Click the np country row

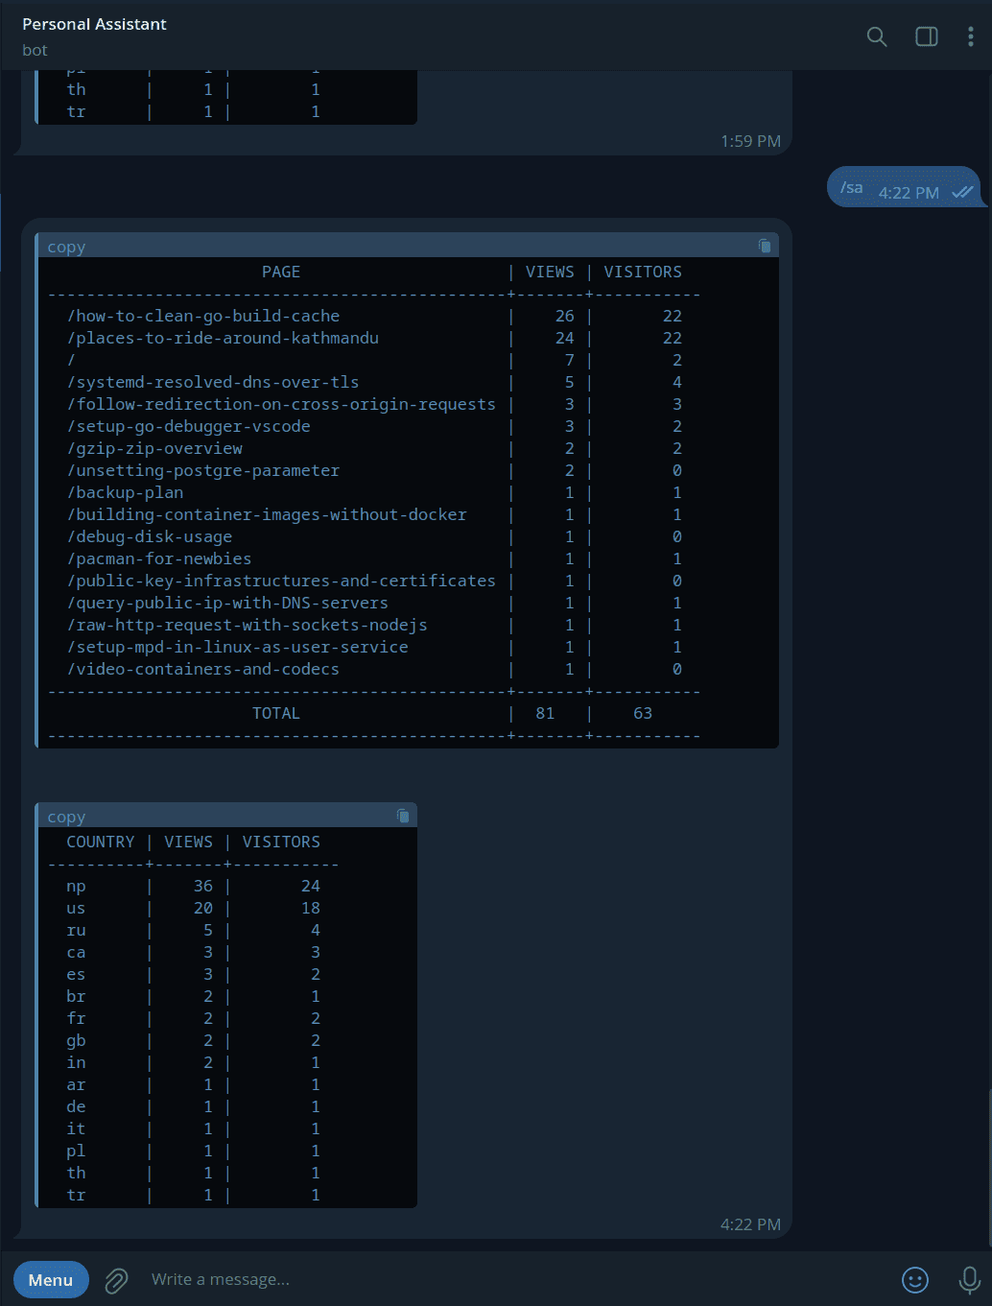pyautogui.click(x=192, y=886)
